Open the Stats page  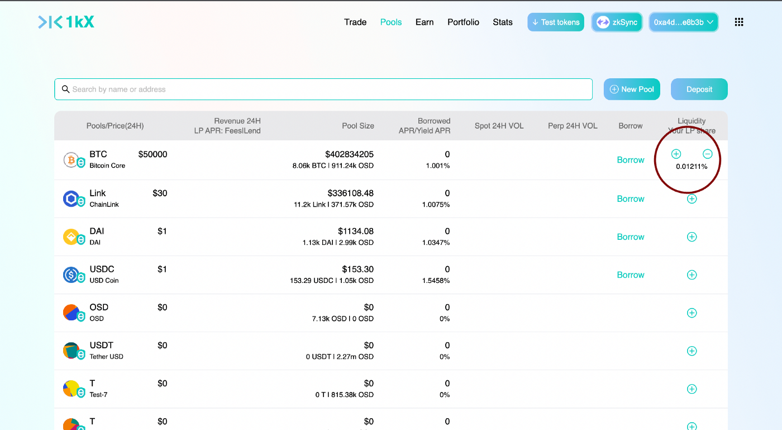[x=503, y=22]
